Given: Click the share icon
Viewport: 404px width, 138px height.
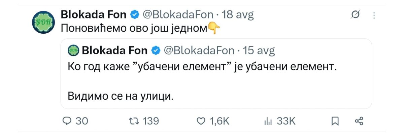Looking at the screenshot, I should (x=359, y=121).
